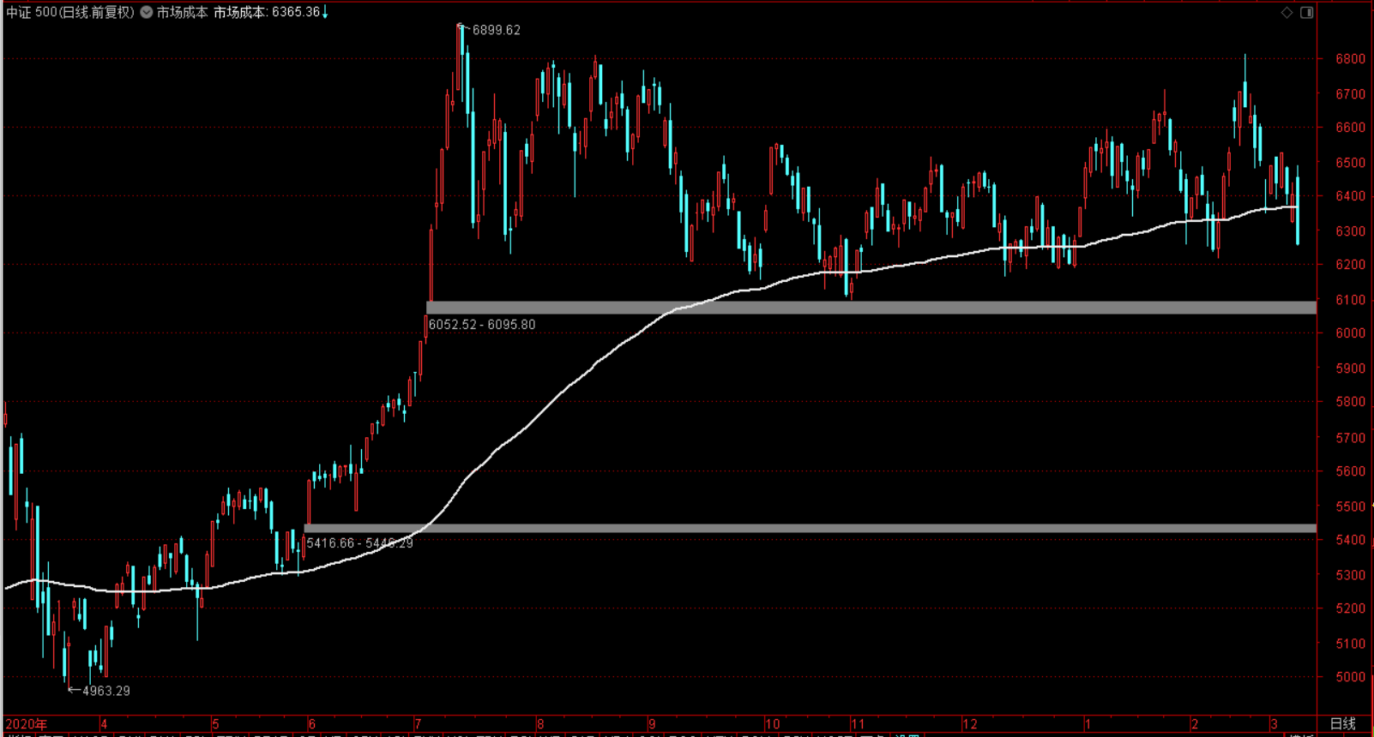This screenshot has width=1374, height=737.
Task: Click the 6800 tick on the price axis
Action: [1350, 59]
